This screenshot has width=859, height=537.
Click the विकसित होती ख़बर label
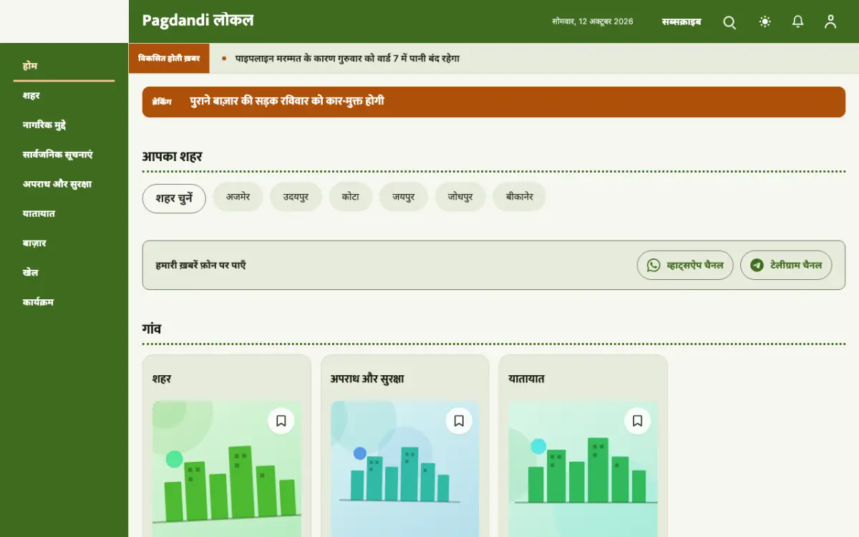[169, 58]
